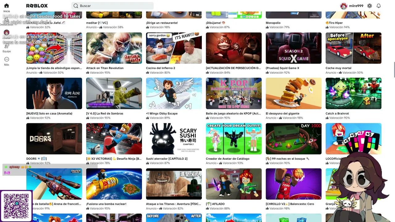Click the 'Tiro Hiper' game title
The height and width of the screenshot is (222, 395).
point(334,23)
